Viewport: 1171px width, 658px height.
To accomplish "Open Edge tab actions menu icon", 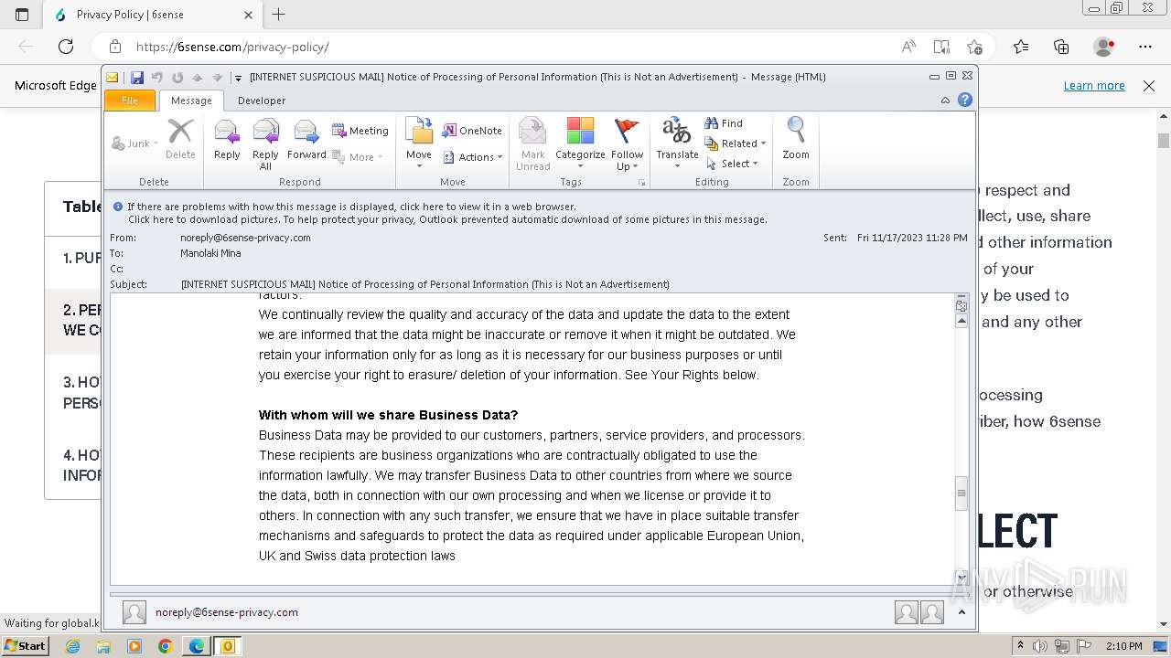I will [x=22, y=15].
